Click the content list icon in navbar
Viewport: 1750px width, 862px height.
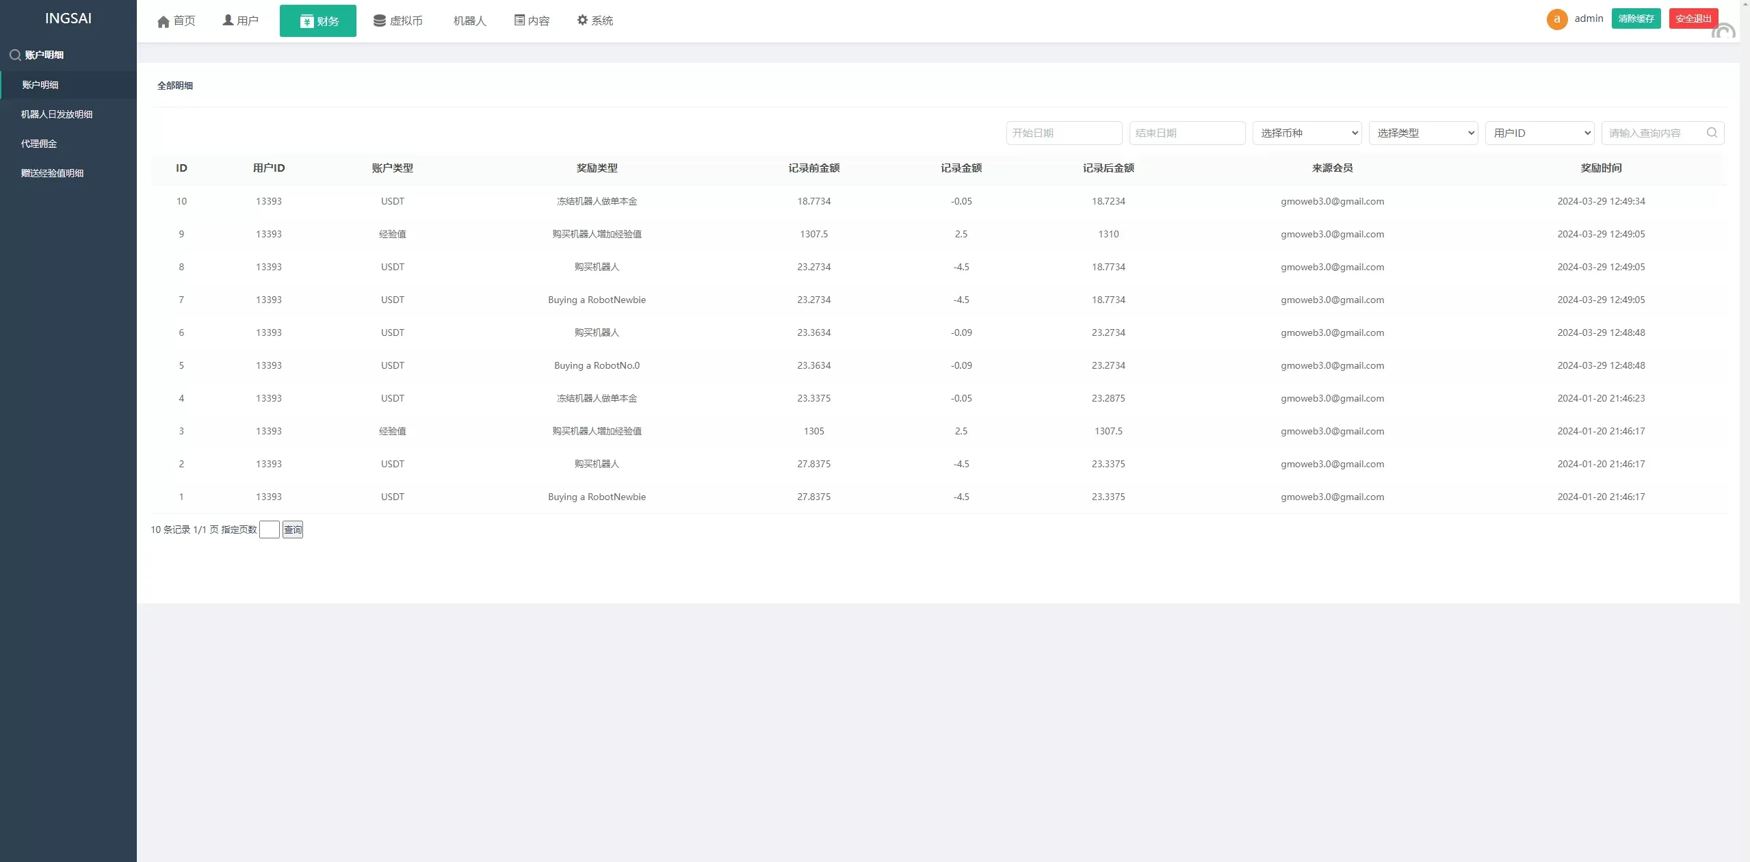click(519, 21)
